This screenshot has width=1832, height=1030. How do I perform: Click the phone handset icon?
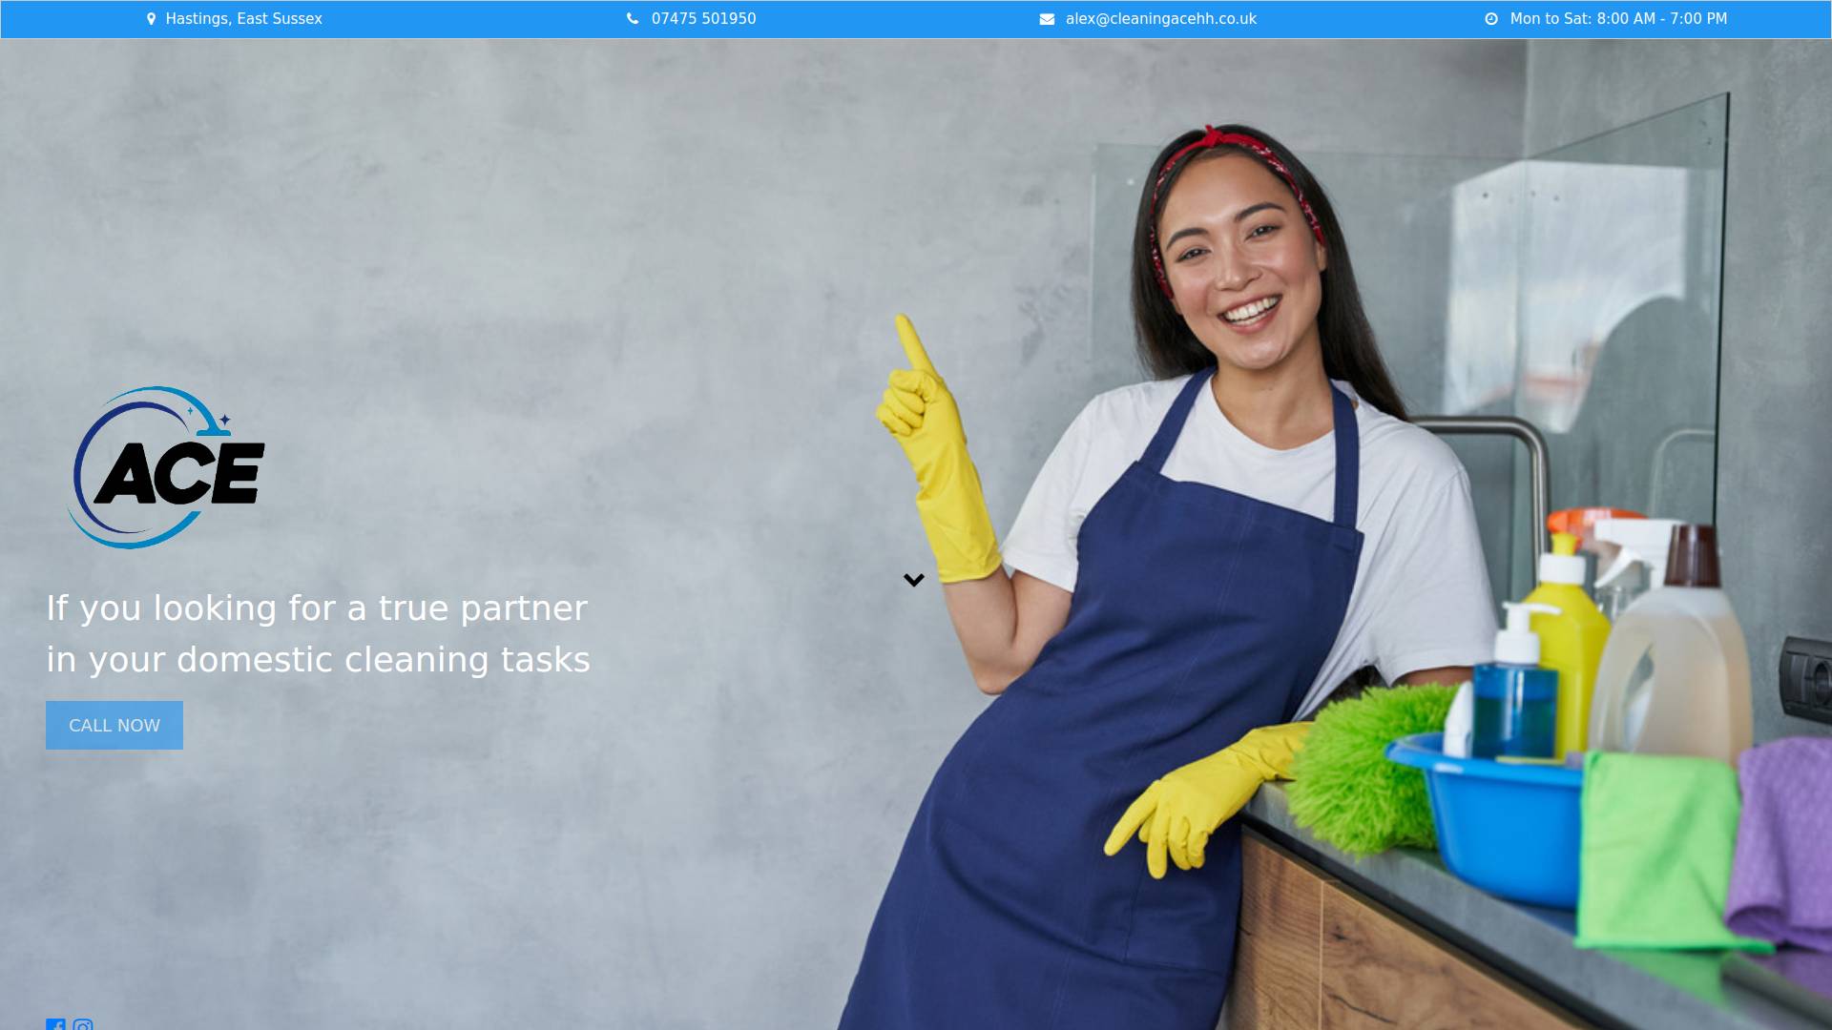point(632,19)
